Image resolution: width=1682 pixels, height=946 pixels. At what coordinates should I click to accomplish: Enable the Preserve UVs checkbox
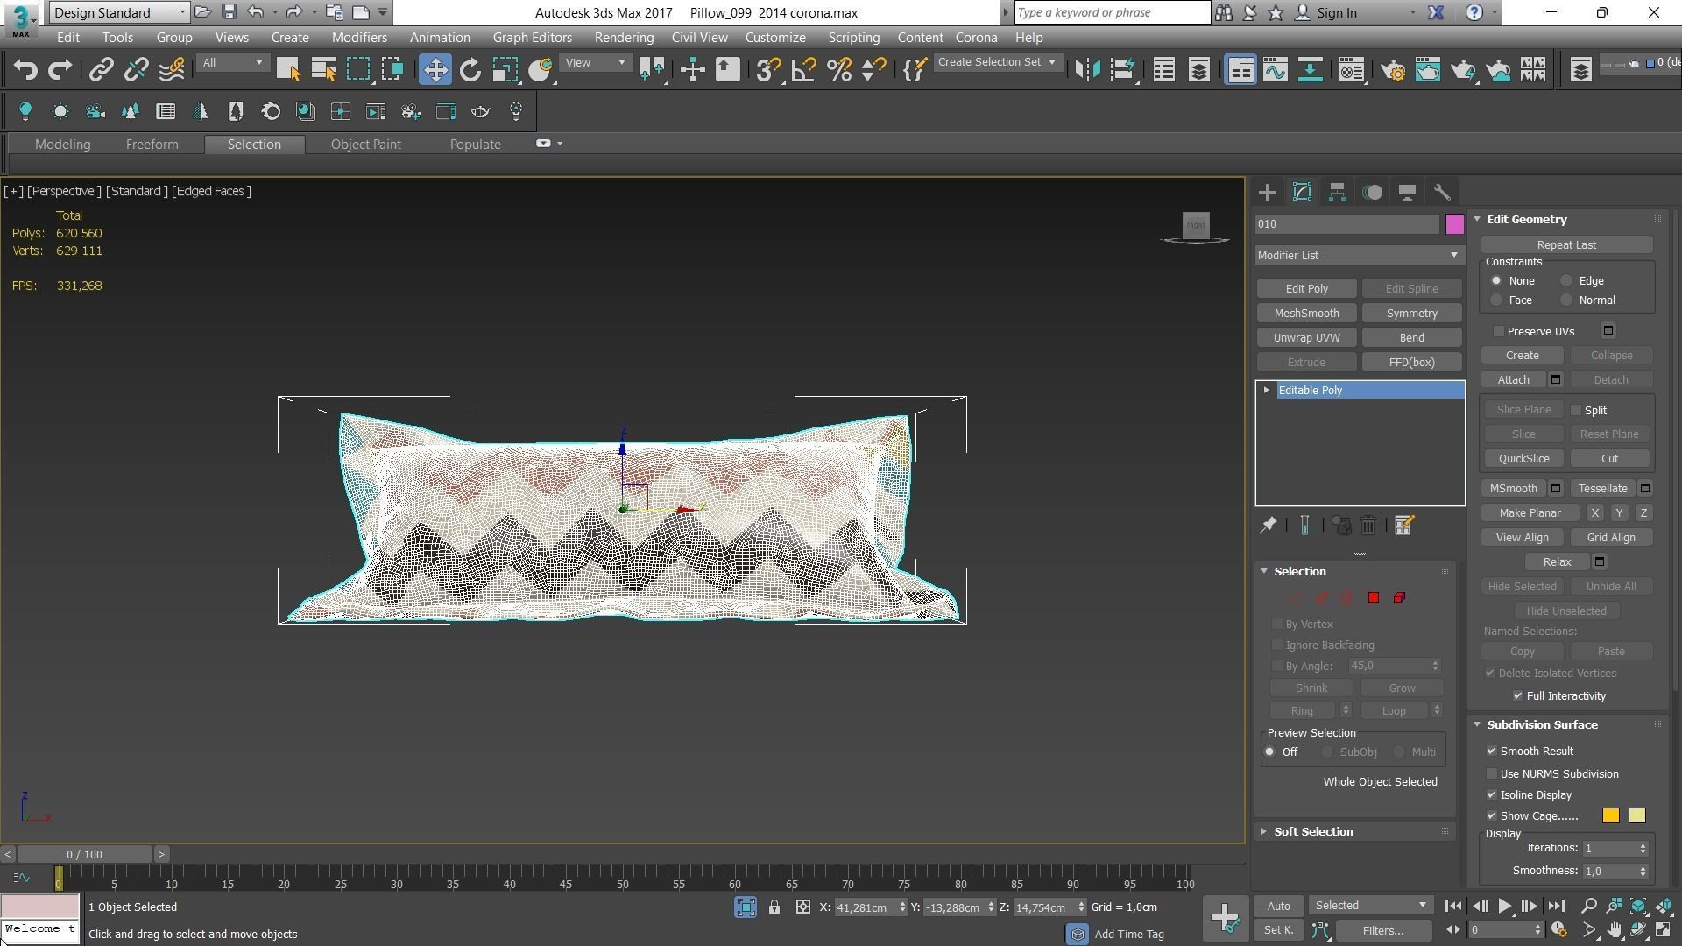pos(1499,331)
